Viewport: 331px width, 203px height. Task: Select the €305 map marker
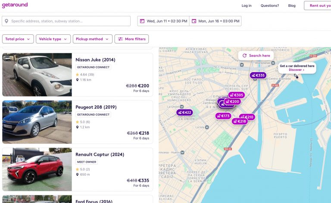237,95
